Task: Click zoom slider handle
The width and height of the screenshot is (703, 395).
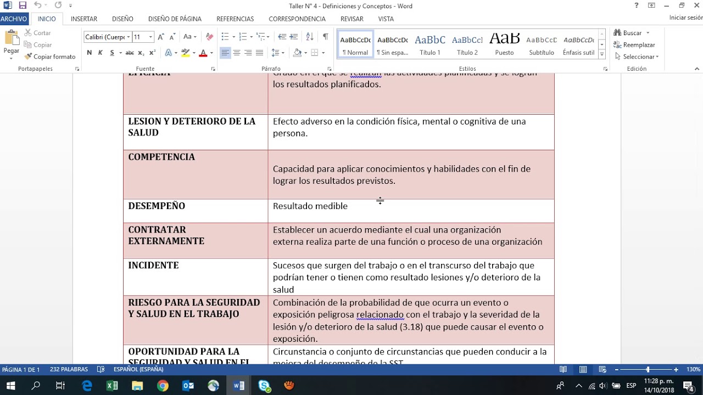Action: click(x=648, y=370)
